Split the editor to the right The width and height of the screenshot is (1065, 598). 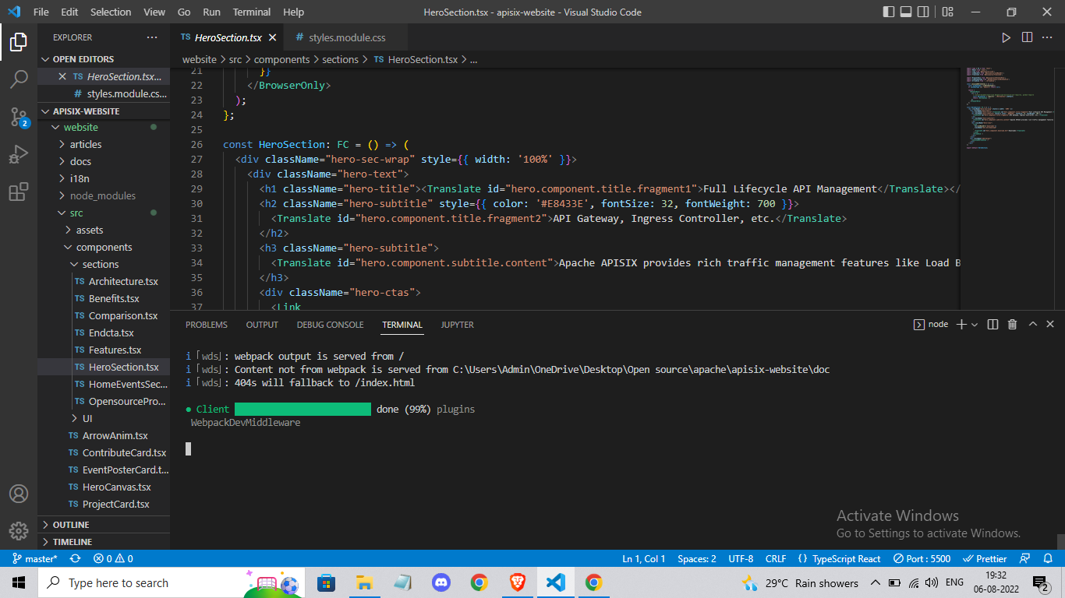1027,37
